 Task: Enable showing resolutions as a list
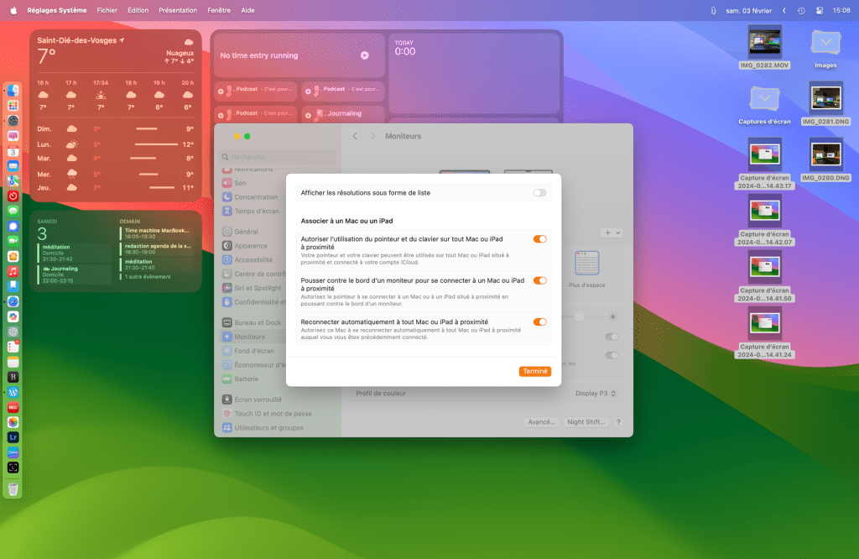coord(539,193)
